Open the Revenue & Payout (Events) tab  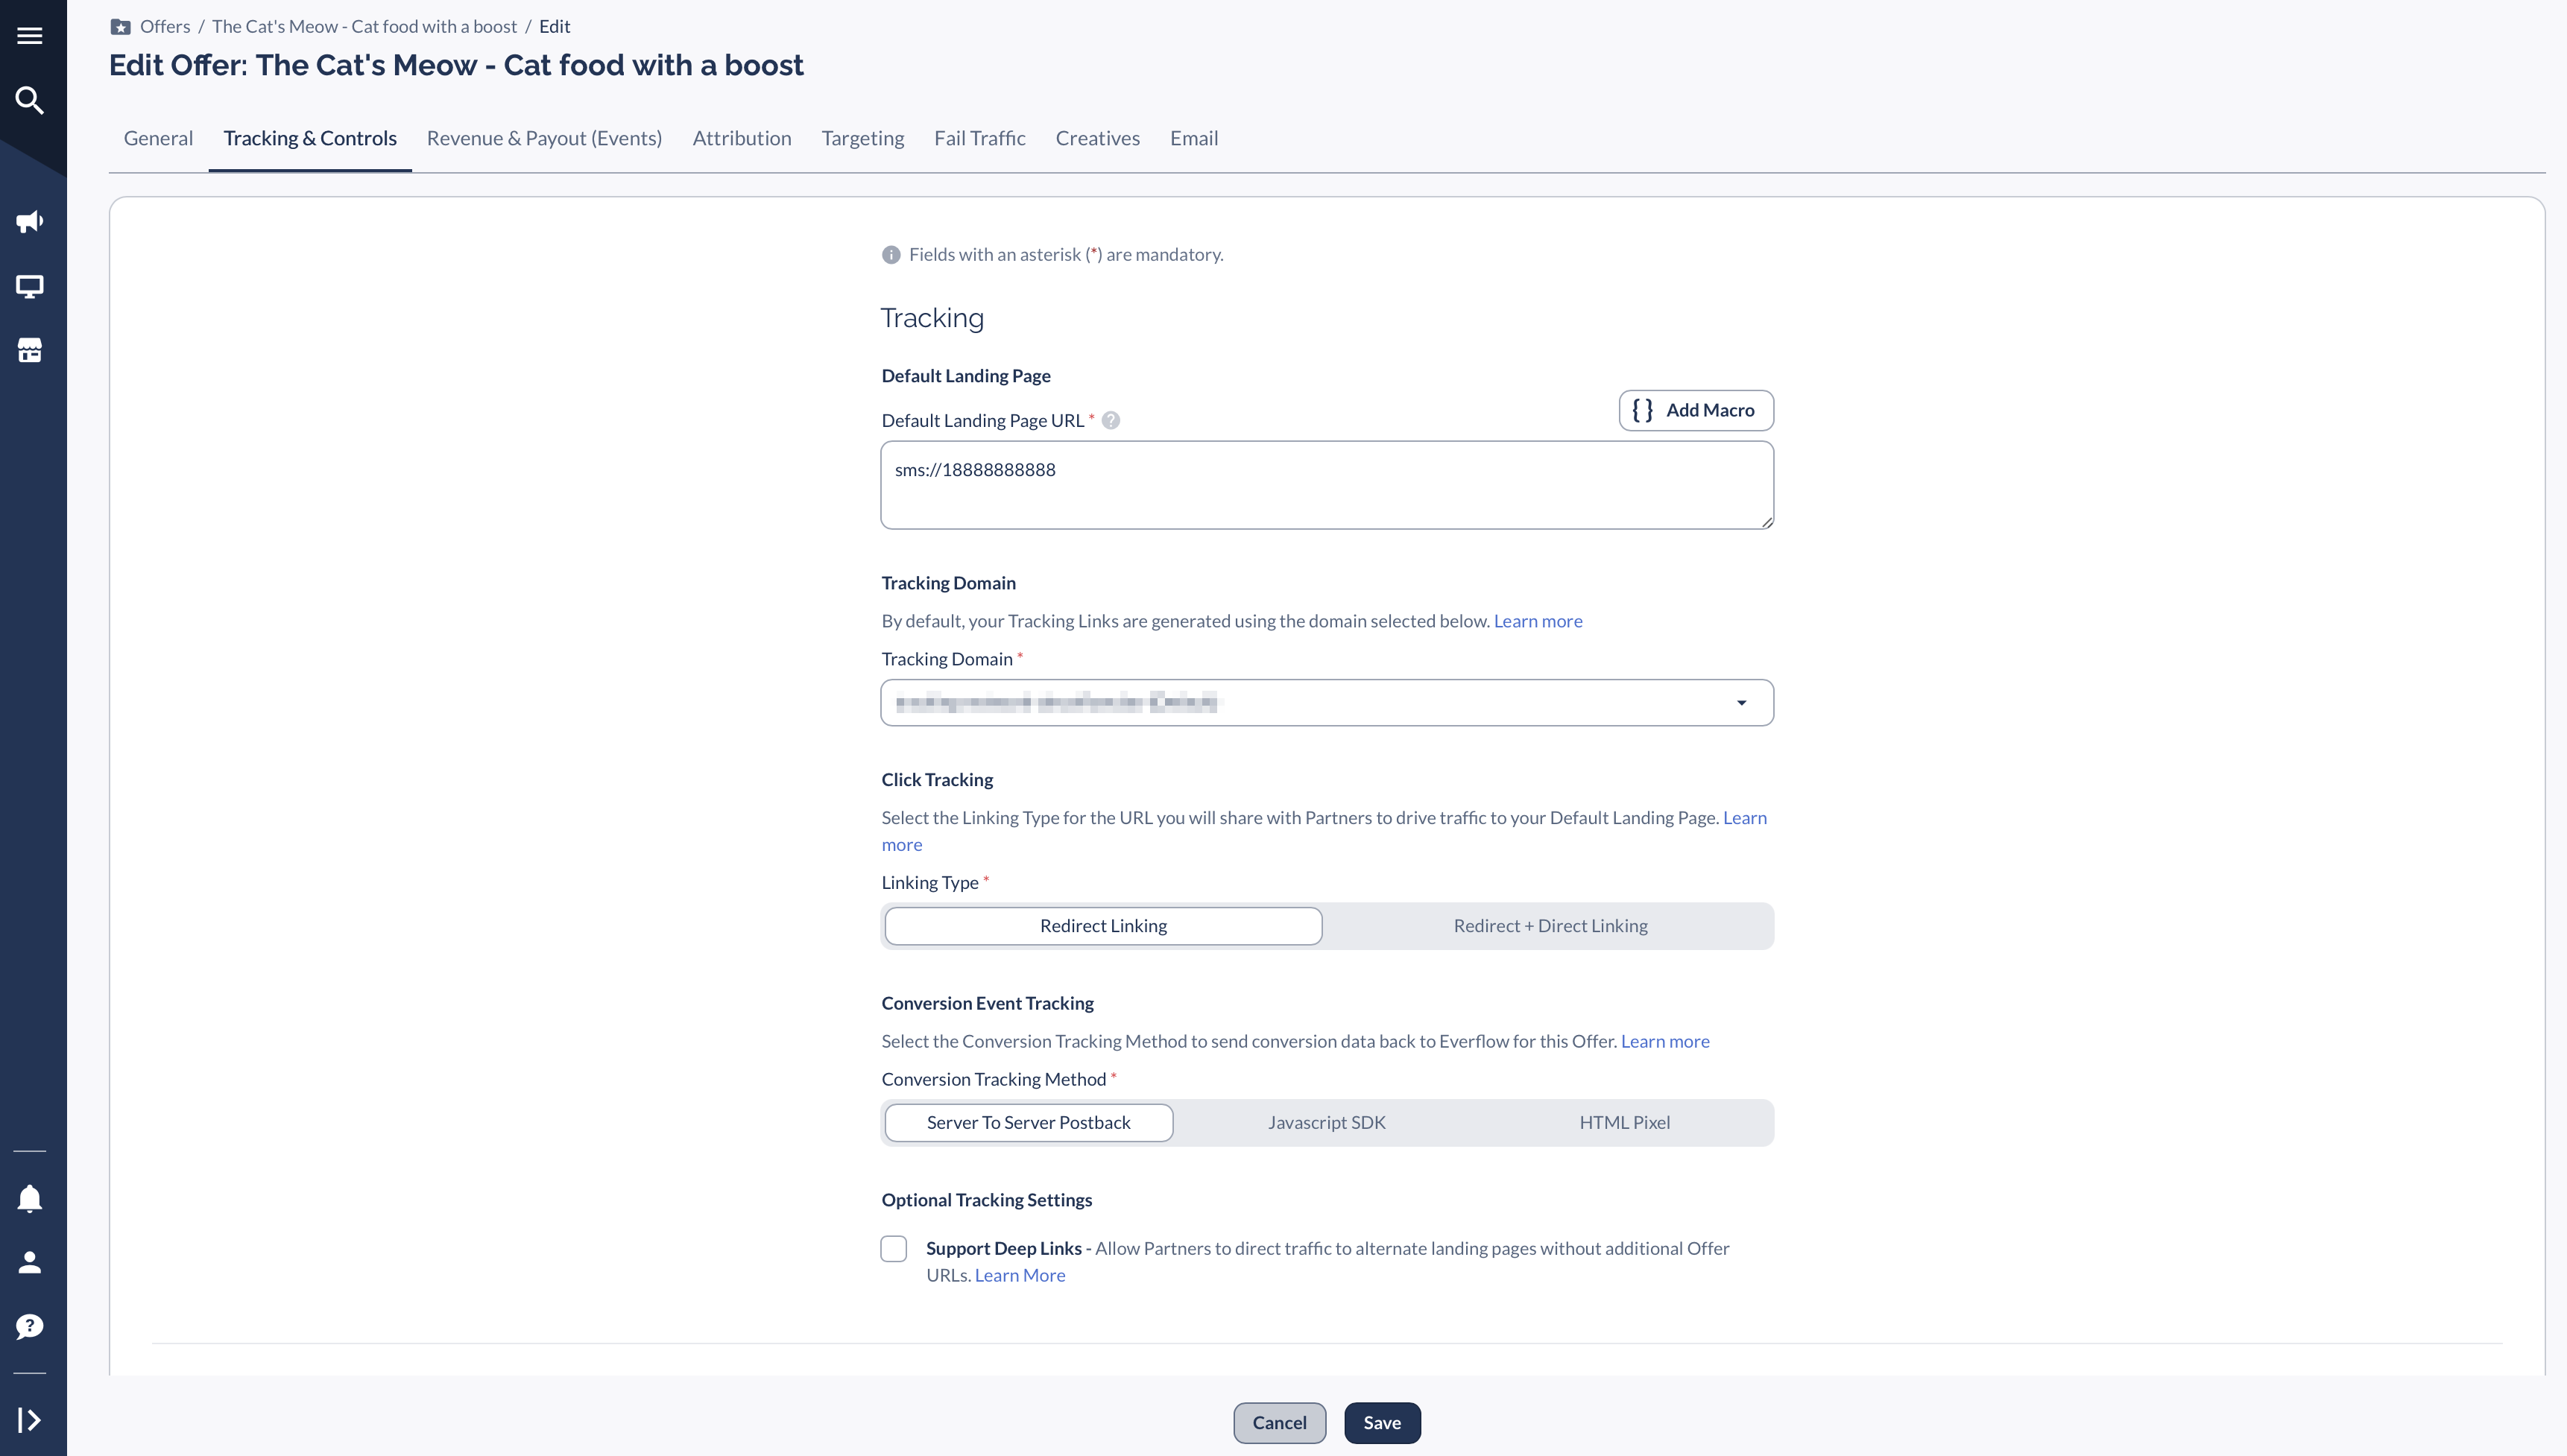544,138
